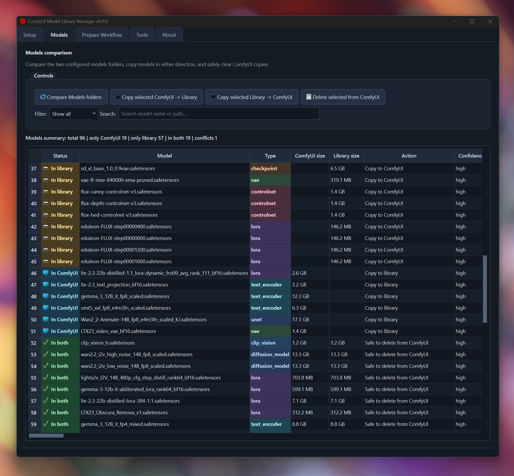Image resolution: width=514 pixels, height=476 pixels.
Task: Click the 17.1 GB ComfyUI size cell
Action: [x=310, y=319]
